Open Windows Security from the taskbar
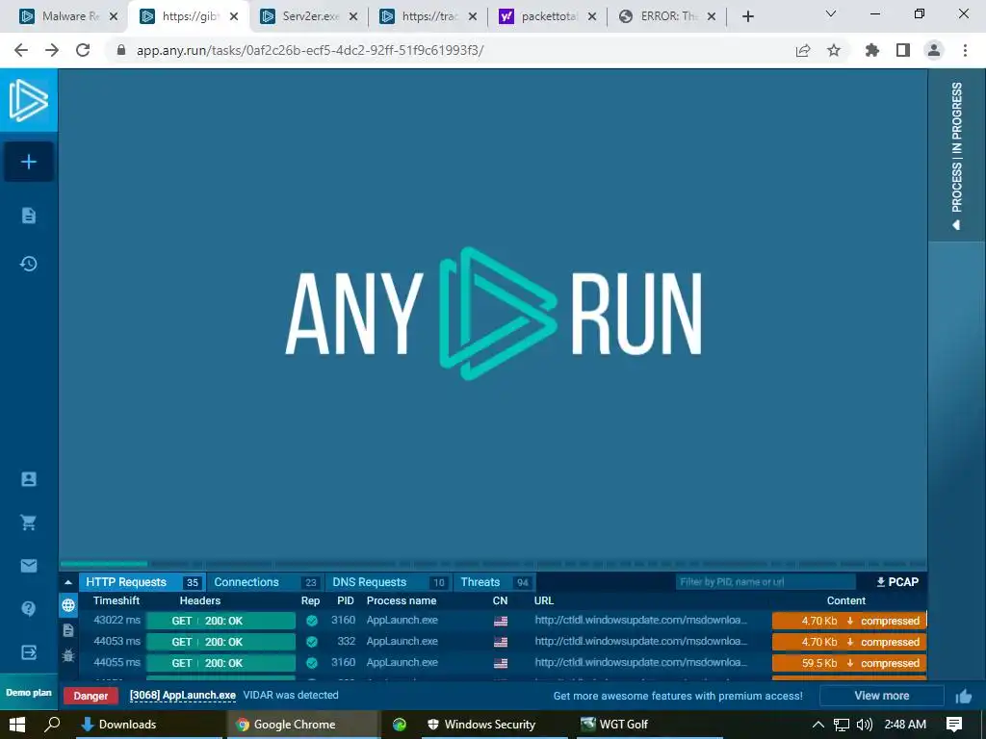Image resolution: width=986 pixels, height=739 pixels. coord(481,725)
